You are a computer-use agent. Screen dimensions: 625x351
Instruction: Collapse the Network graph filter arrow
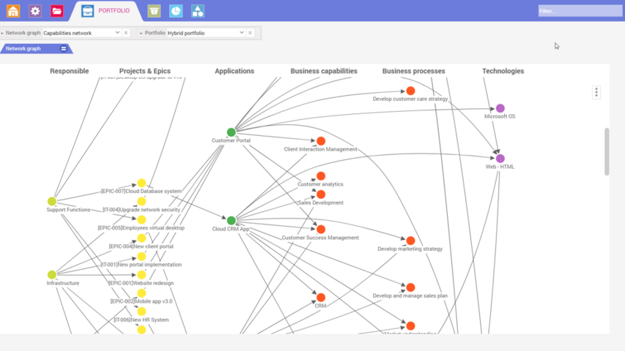pos(2,33)
